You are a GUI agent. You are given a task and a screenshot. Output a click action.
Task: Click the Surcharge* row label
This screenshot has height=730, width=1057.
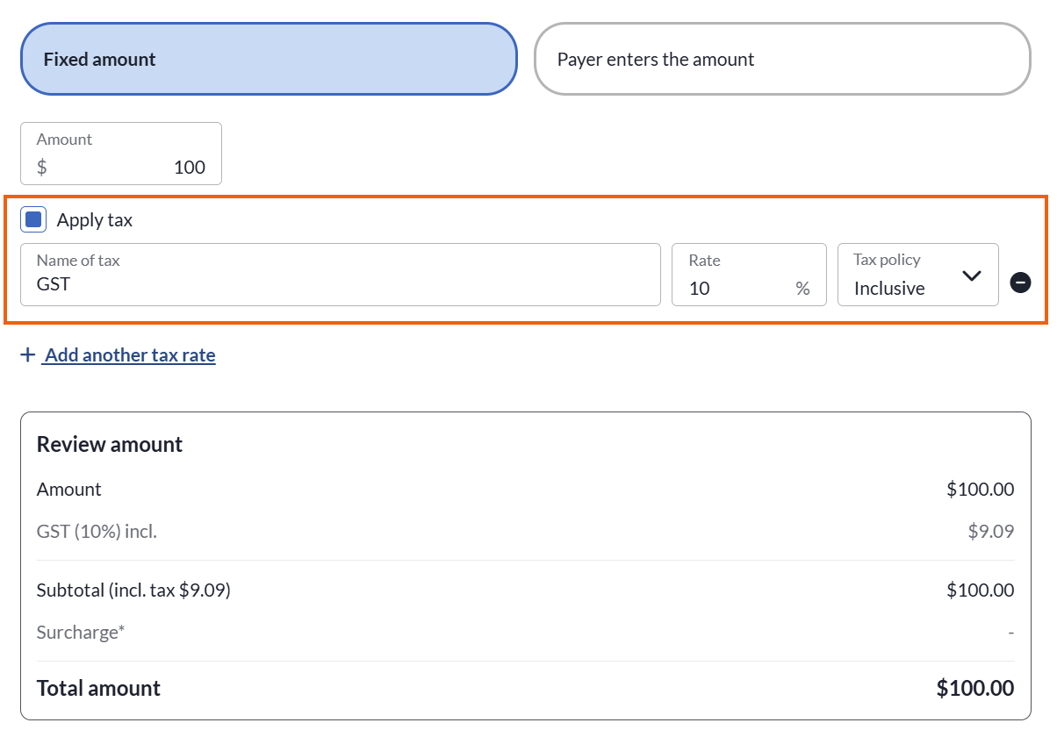tap(81, 632)
